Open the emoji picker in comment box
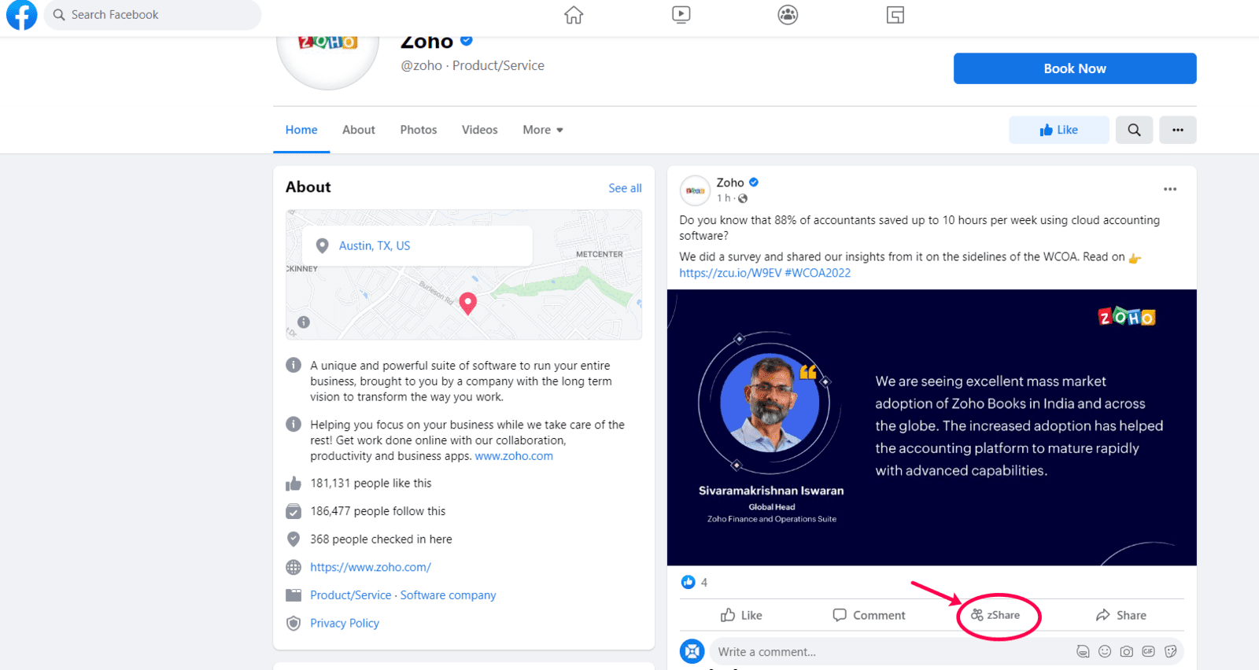1259x670 pixels. [x=1105, y=651]
